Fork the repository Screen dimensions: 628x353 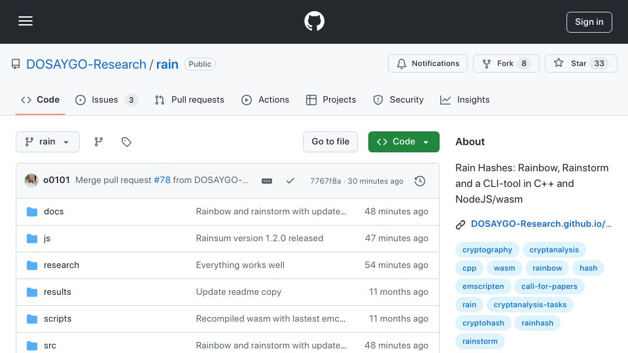506,63
